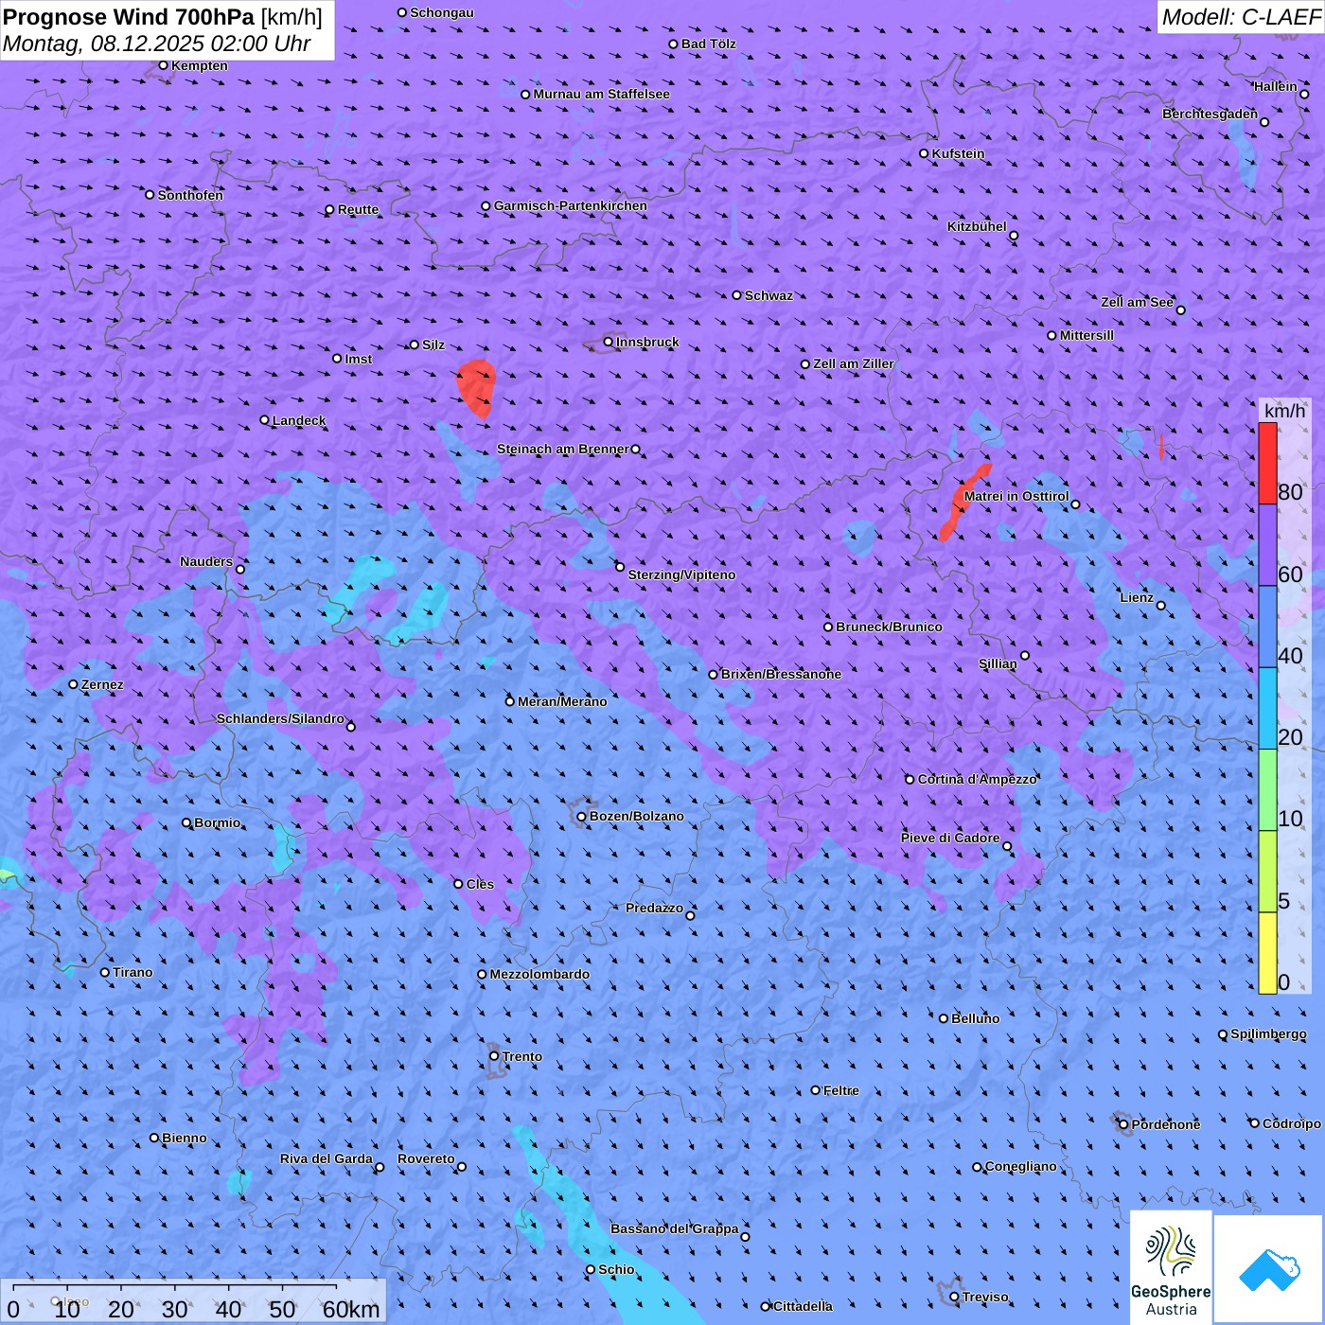The width and height of the screenshot is (1325, 1325).
Task: Click the red wind streak at Matrei
Action: coord(964,502)
